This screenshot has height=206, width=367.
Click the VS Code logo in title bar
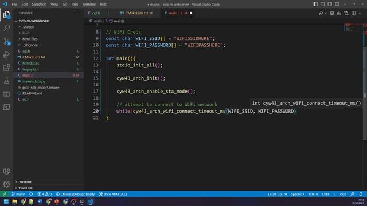(x=5, y=4)
